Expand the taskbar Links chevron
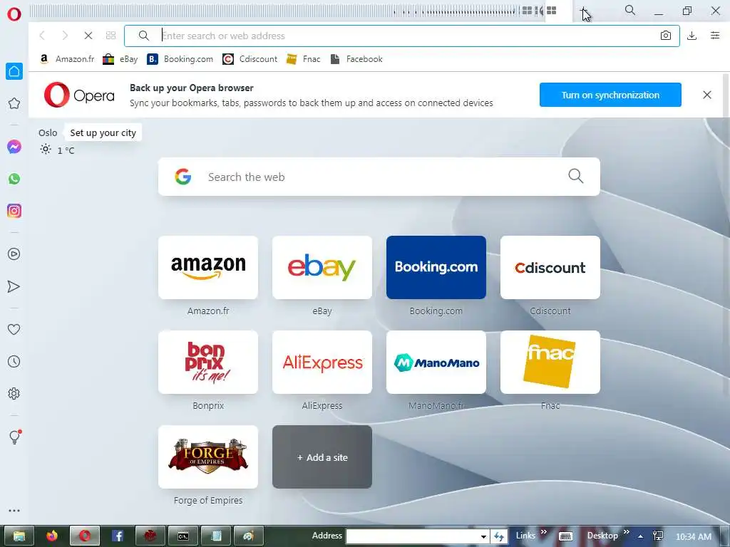This screenshot has height=547, width=730. (543, 532)
